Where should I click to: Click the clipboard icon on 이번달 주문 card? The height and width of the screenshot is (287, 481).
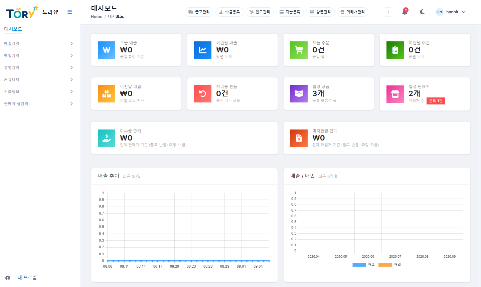tap(395, 50)
